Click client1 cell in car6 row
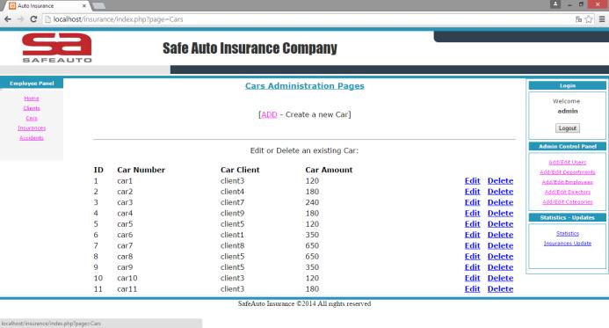This screenshot has width=609, height=328. (x=232, y=235)
